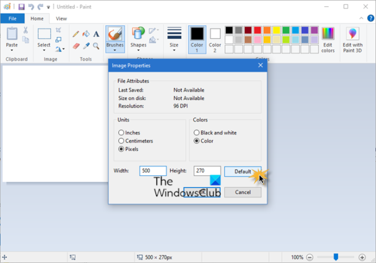Expand the Paste dropdown arrow
Image resolution: width=376 pixels, height=263 pixels.
[12, 51]
